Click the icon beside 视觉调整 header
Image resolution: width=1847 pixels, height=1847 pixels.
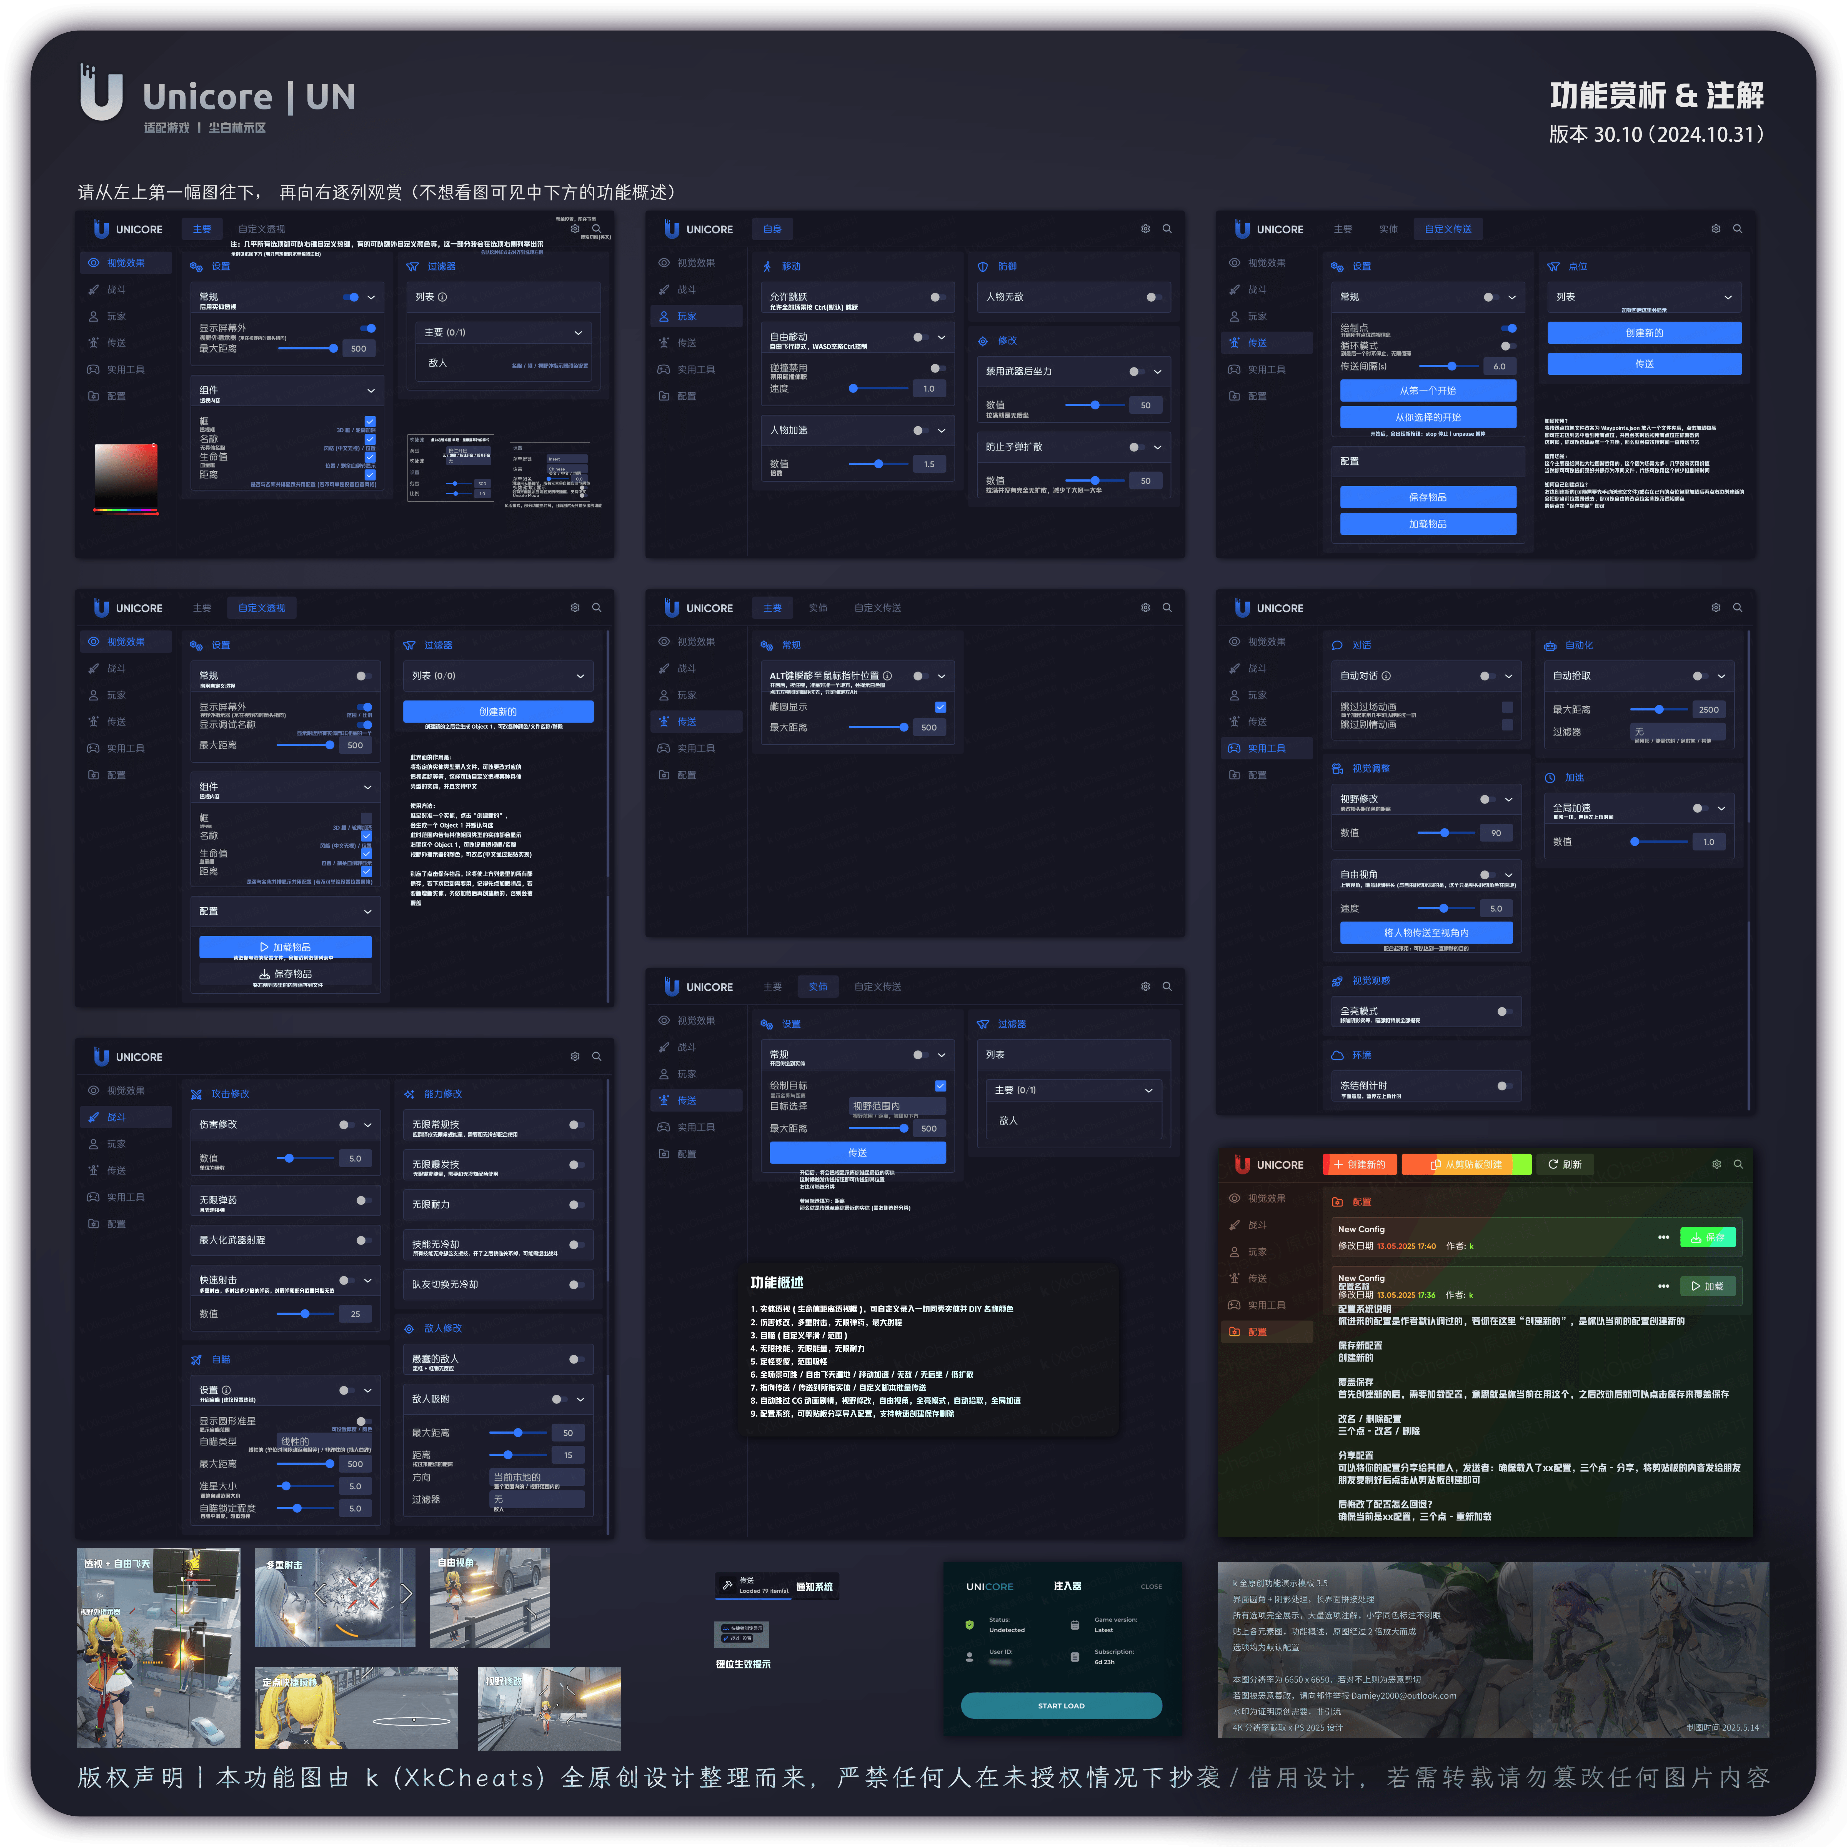coord(1337,769)
